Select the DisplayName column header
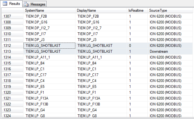194x119 pixels. (101, 10)
